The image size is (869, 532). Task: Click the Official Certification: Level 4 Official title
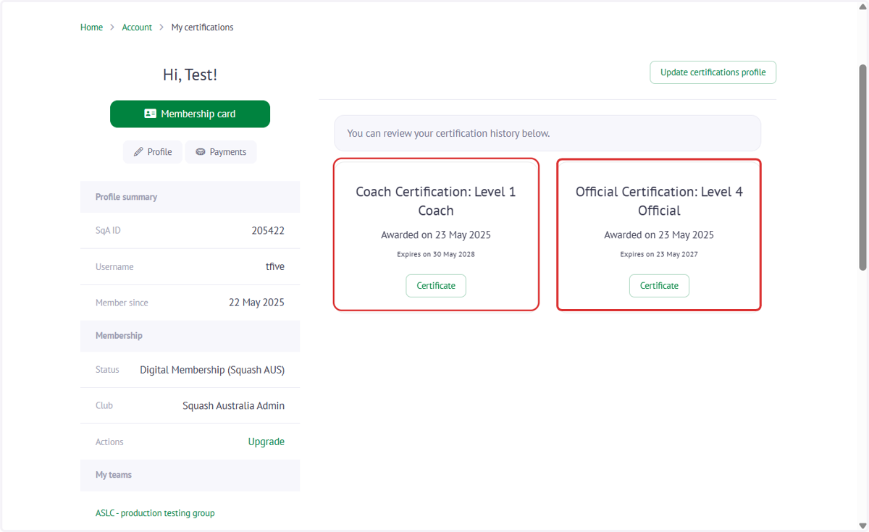coord(659,201)
